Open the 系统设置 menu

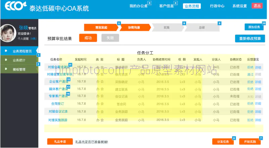(x=239, y=6)
